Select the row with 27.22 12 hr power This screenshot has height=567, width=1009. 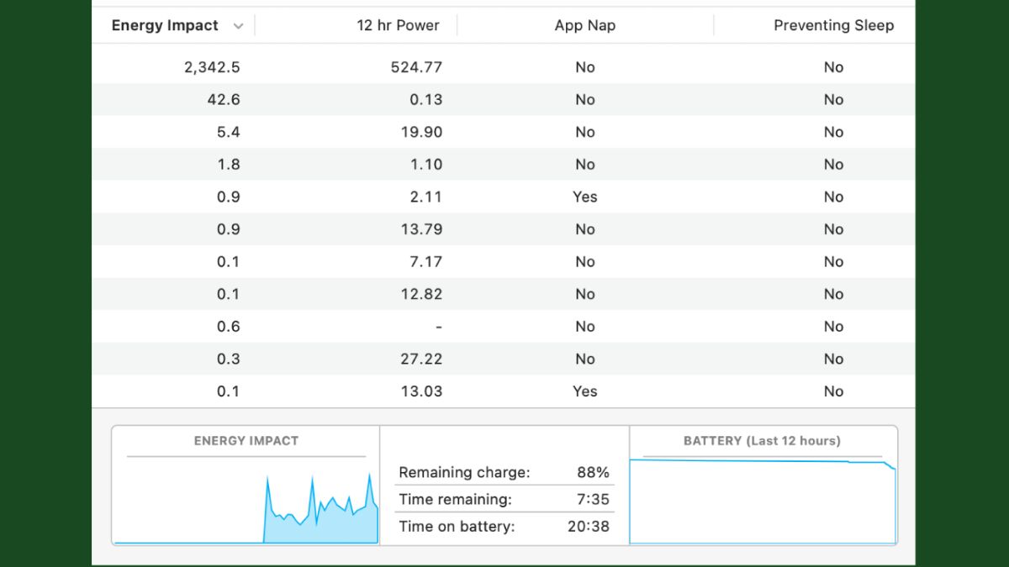point(421,359)
